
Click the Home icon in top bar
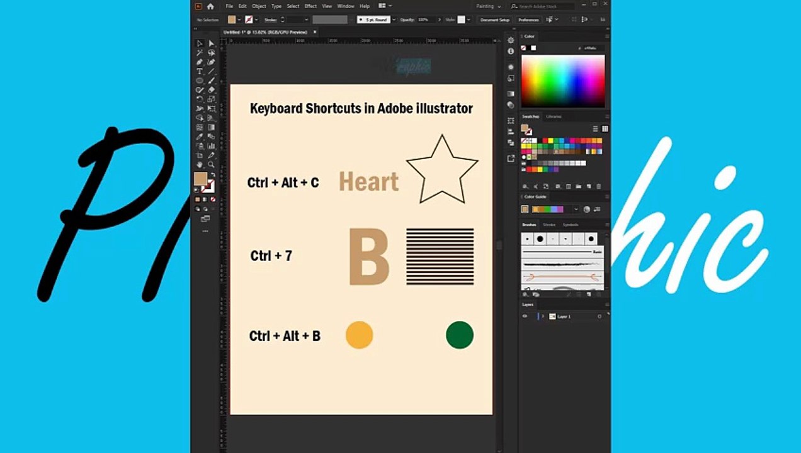point(210,6)
